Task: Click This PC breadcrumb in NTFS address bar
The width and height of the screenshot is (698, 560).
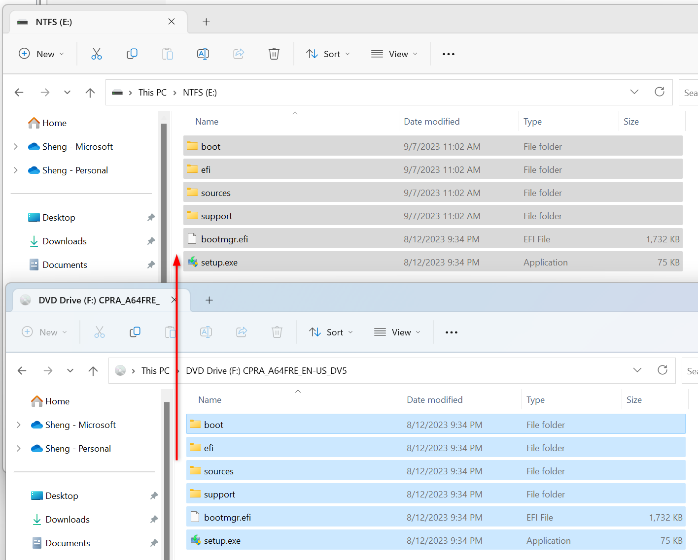Action: click(x=152, y=93)
